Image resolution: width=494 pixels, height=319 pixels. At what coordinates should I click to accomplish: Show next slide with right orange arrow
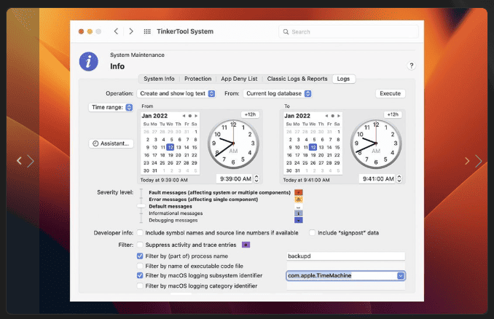[x=467, y=161]
